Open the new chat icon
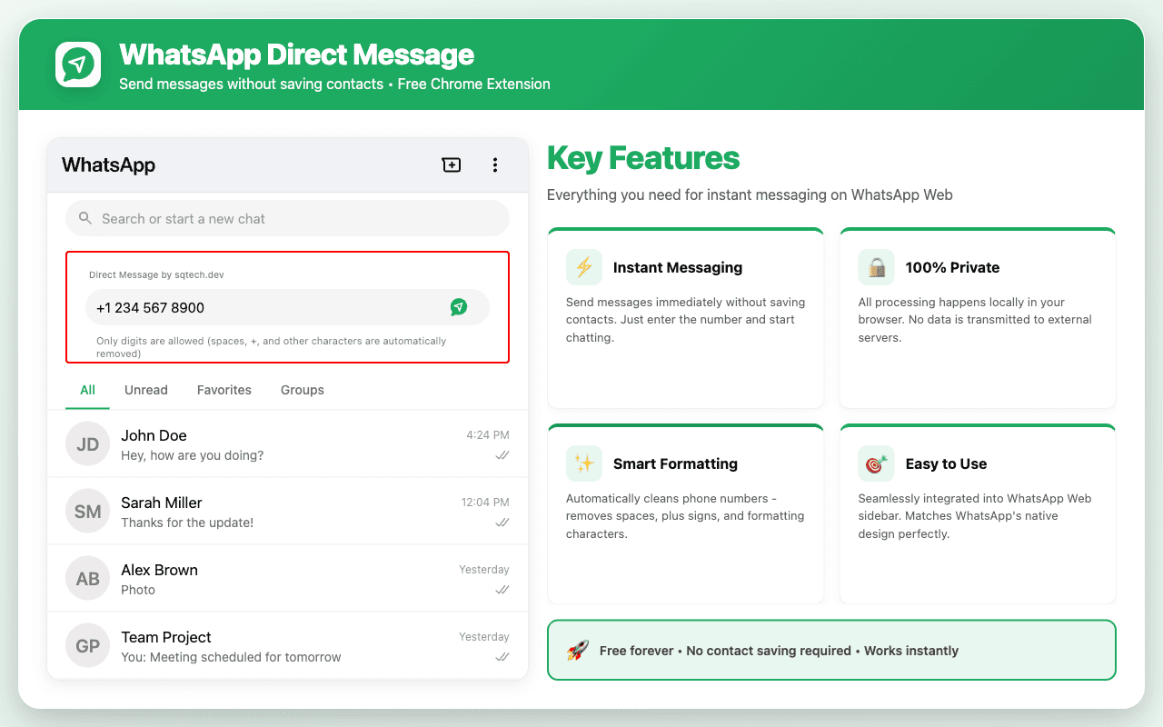Image resolution: width=1163 pixels, height=727 pixels. (x=452, y=164)
